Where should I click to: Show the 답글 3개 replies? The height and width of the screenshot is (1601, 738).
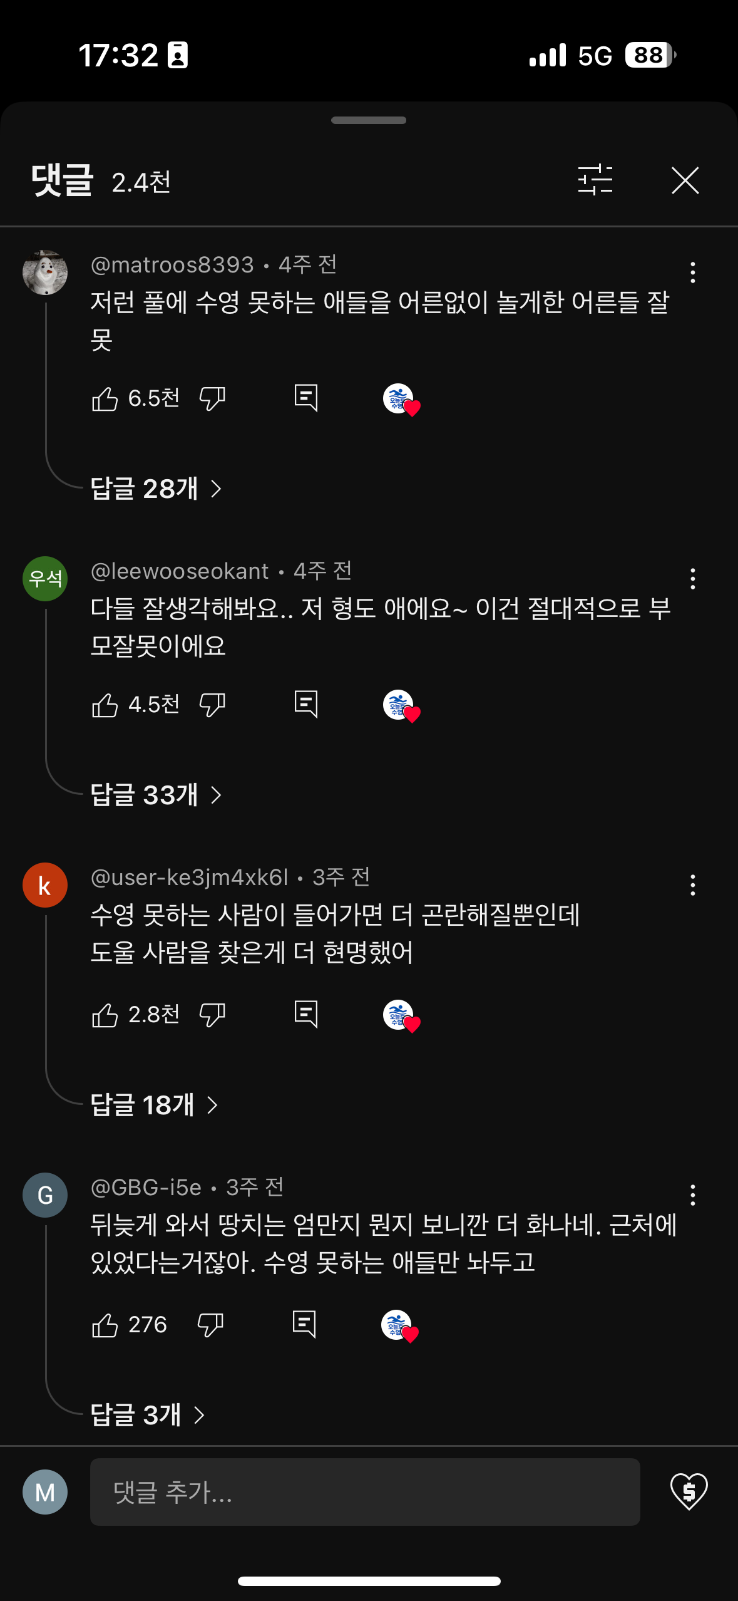click(x=148, y=1415)
